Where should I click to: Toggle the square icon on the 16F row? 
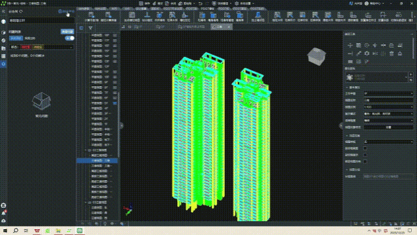[x=115, y=46]
